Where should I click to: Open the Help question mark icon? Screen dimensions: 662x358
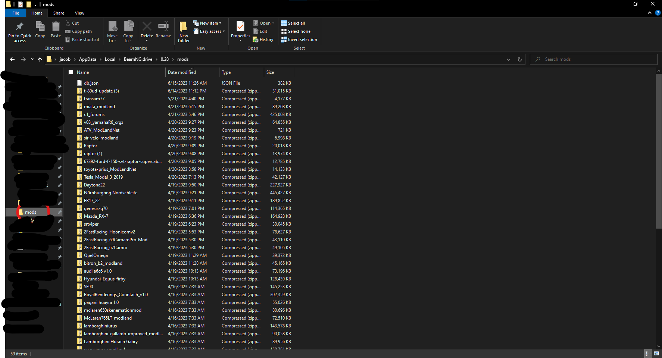tap(658, 13)
